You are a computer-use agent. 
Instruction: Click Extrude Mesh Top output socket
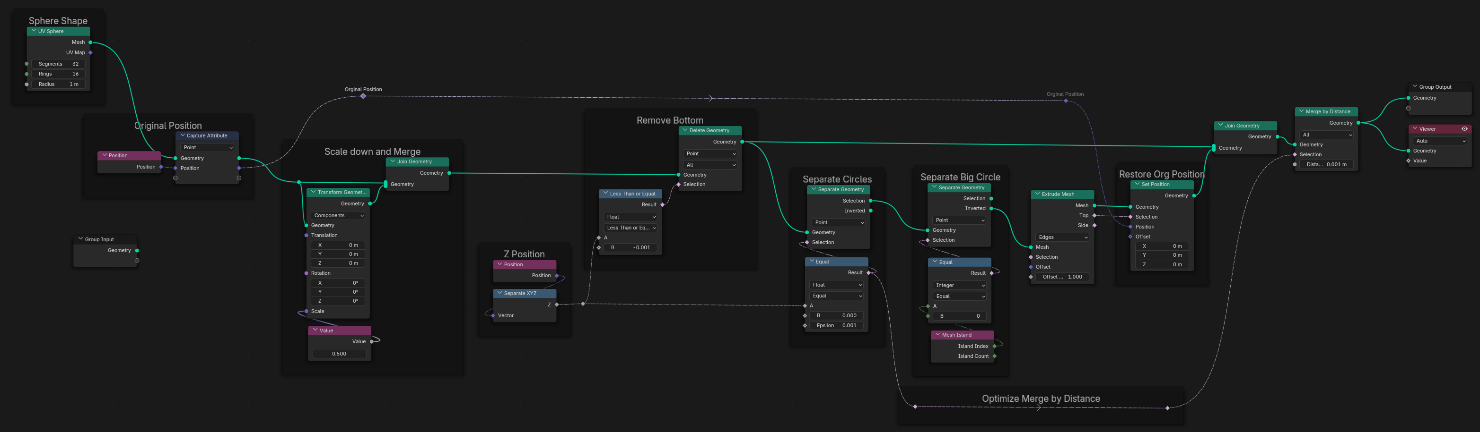(1095, 216)
